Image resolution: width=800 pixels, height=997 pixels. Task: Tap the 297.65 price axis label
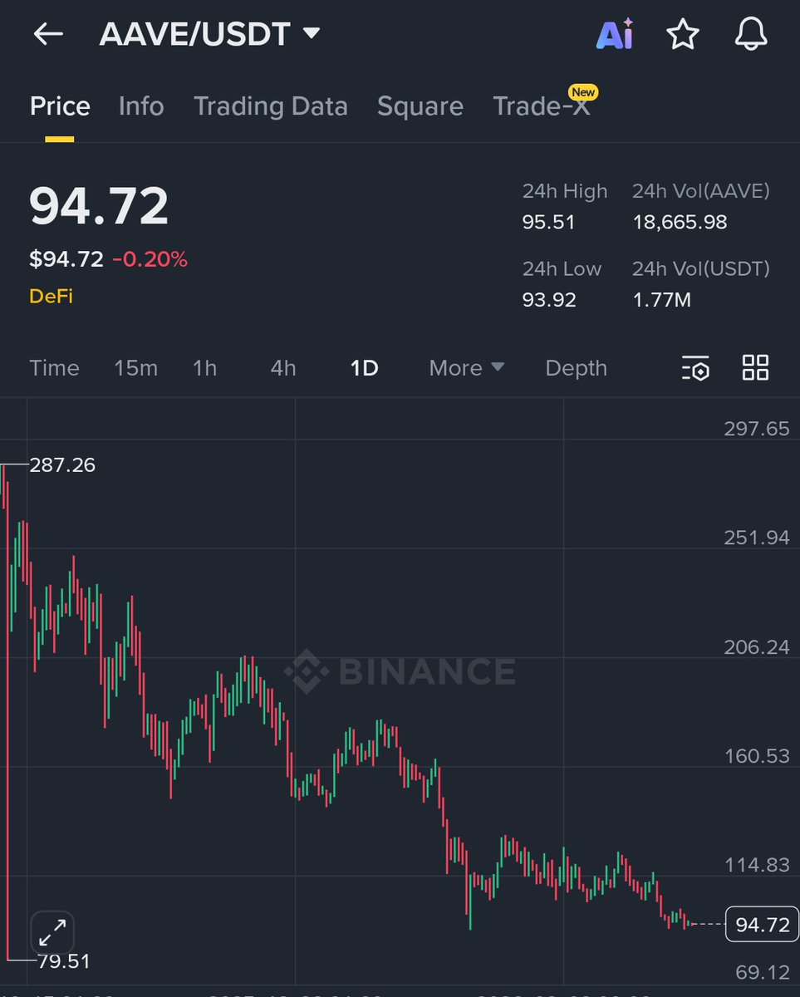coord(757,429)
